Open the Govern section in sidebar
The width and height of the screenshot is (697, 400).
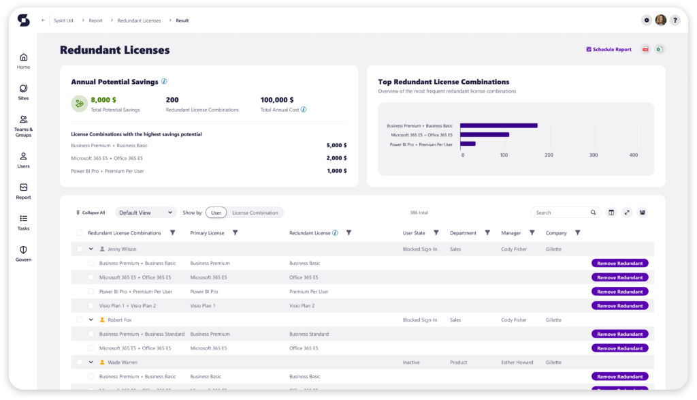coord(24,253)
